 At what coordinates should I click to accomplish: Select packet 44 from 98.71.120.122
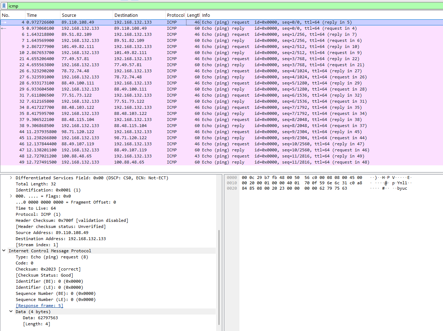click(x=221, y=132)
